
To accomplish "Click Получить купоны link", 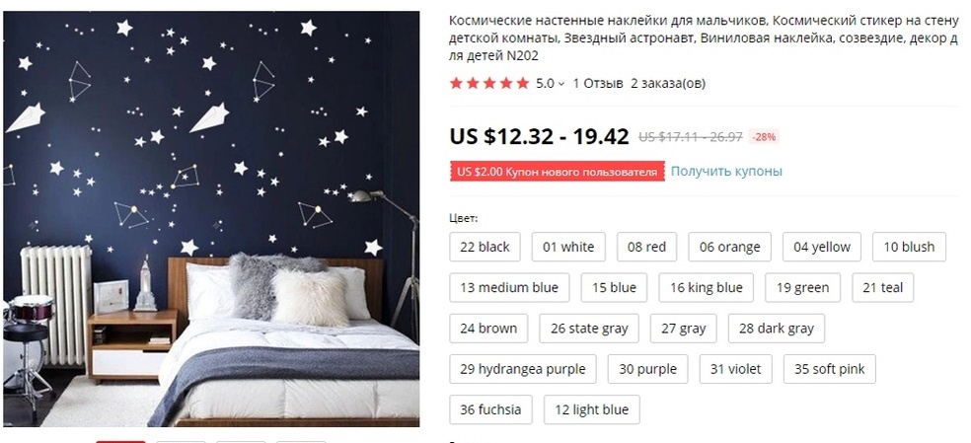I will tap(726, 171).
